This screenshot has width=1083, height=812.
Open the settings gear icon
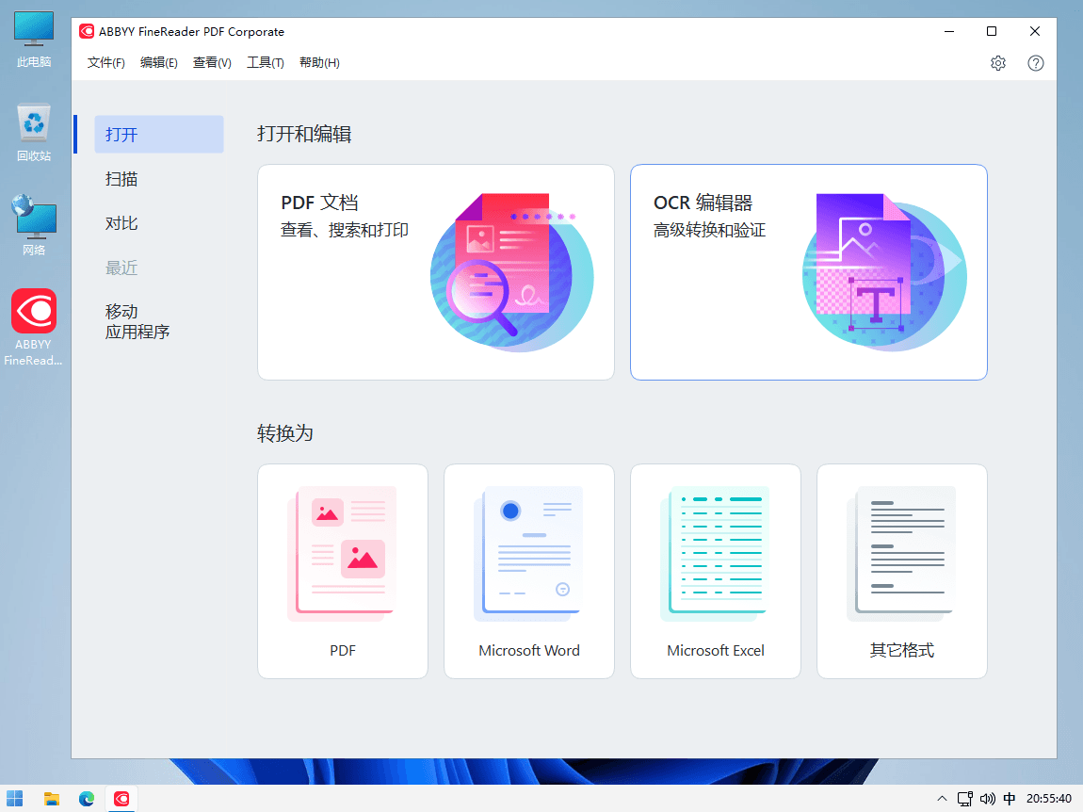(x=998, y=63)
